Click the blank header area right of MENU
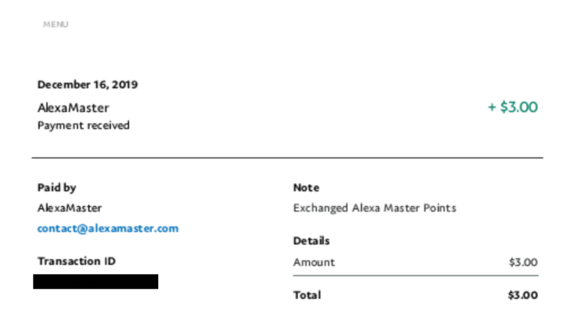Viewport: 576px width, 335px height. coord(302,24)
